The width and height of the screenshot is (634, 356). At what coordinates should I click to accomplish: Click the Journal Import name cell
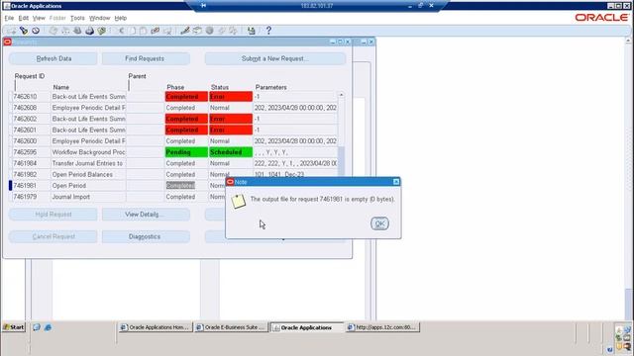pos(88,197)
